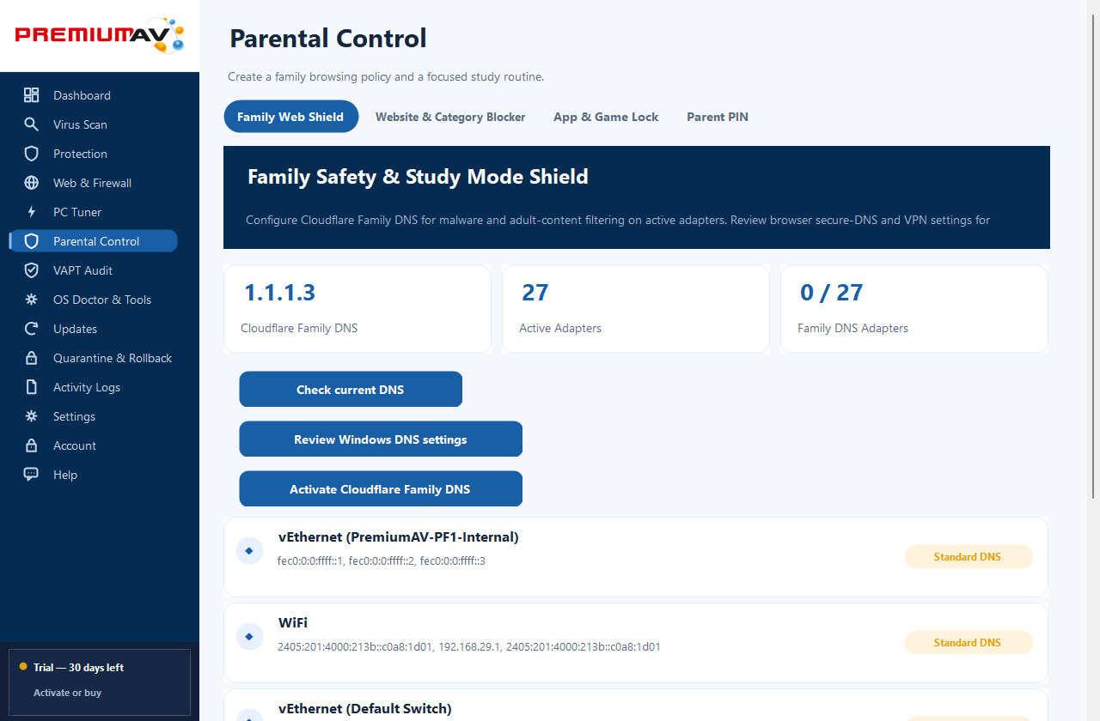
Task: Click the WiFi Standard DNS badge
Action: pyautogui.click(x=969, y=642)
